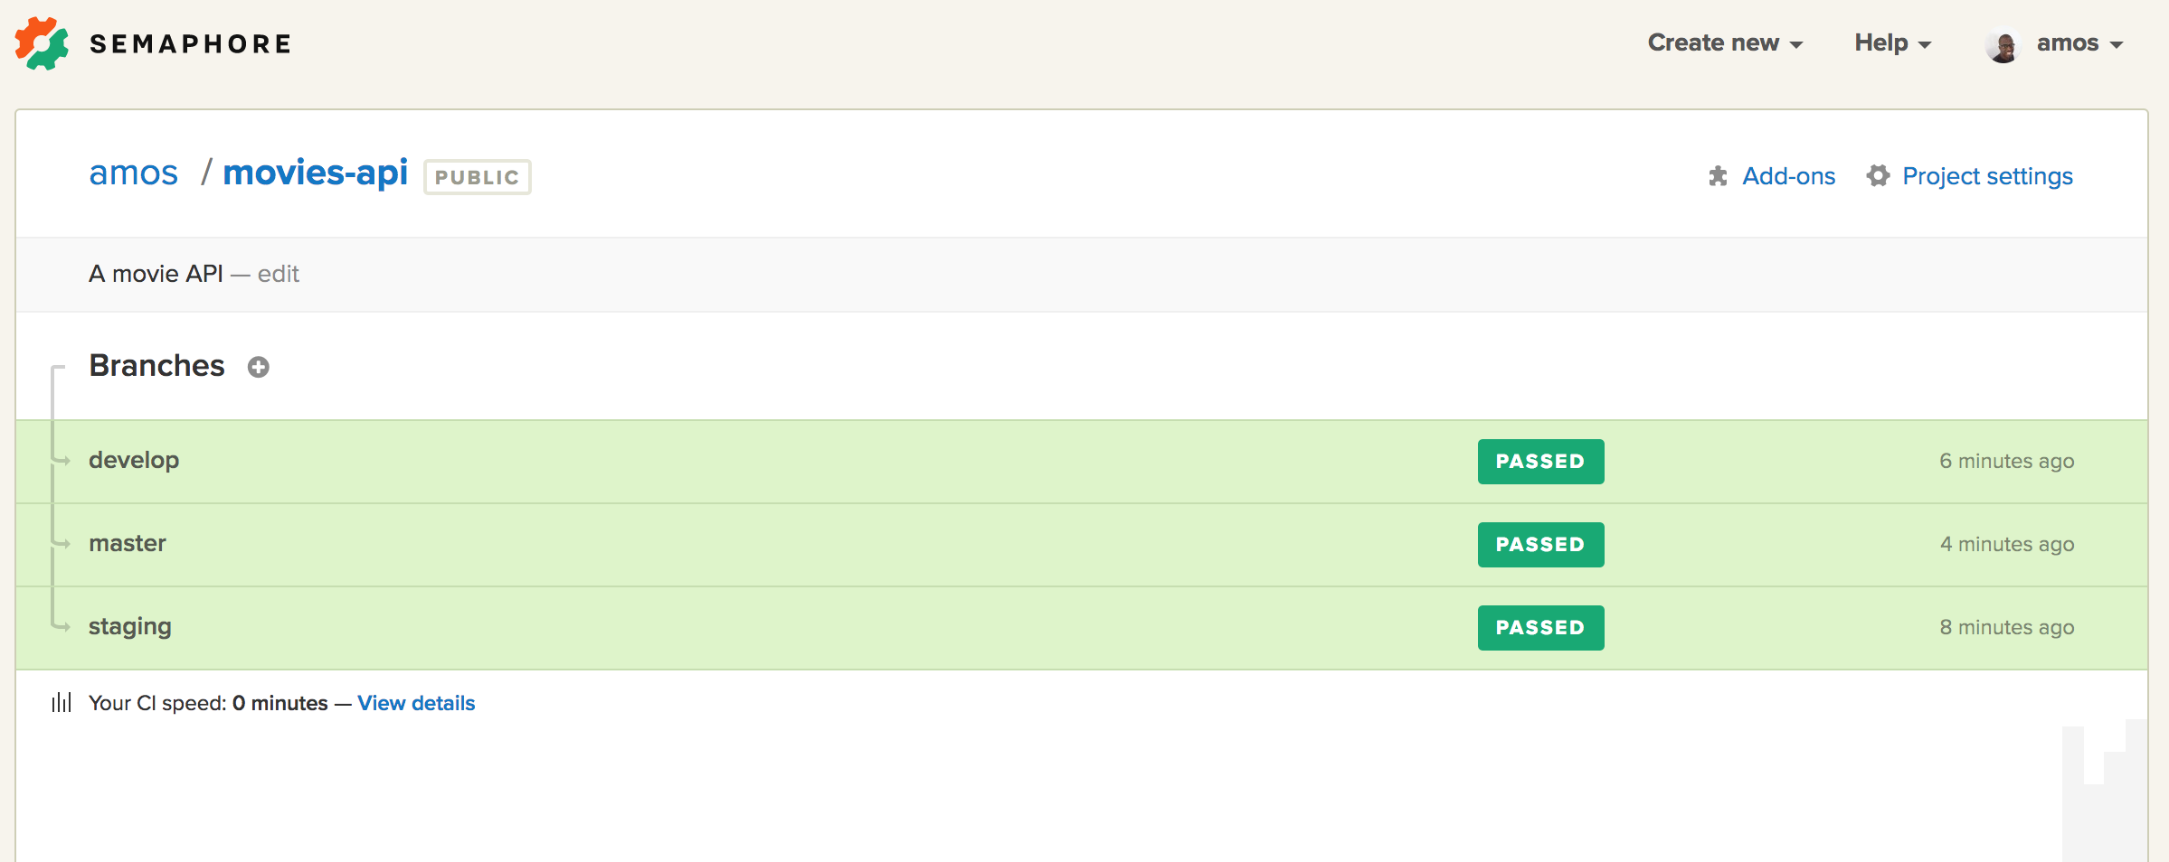2169x862 pixels.
Task: Open View details for CI speed
Action: tap(416, 703)
